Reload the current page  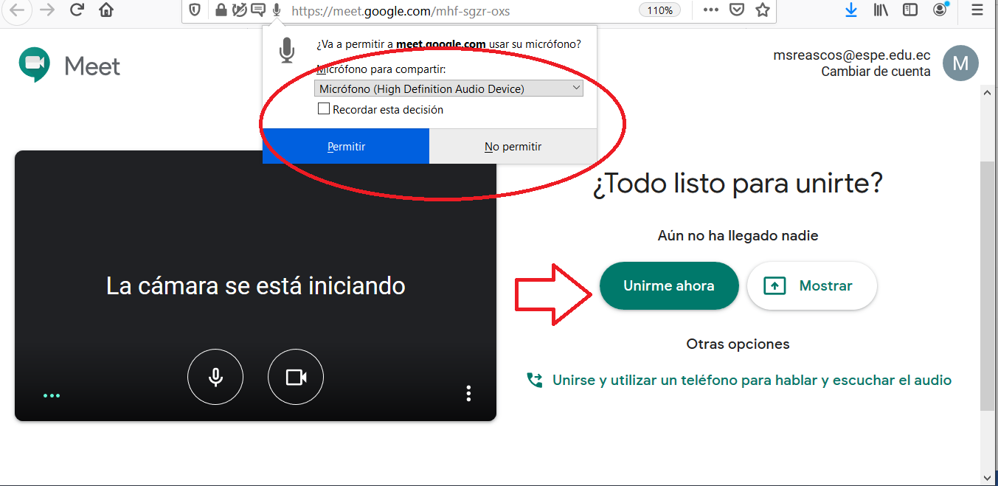point(77,10)
